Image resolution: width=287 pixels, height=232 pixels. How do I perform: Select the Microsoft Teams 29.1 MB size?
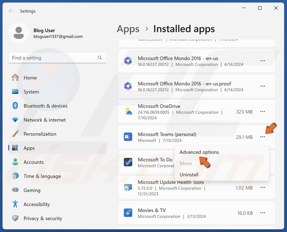244,137
